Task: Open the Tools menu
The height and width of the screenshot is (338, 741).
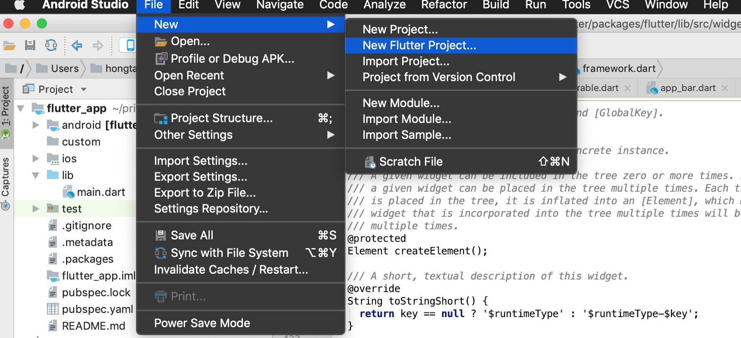Action: [576, 5]
